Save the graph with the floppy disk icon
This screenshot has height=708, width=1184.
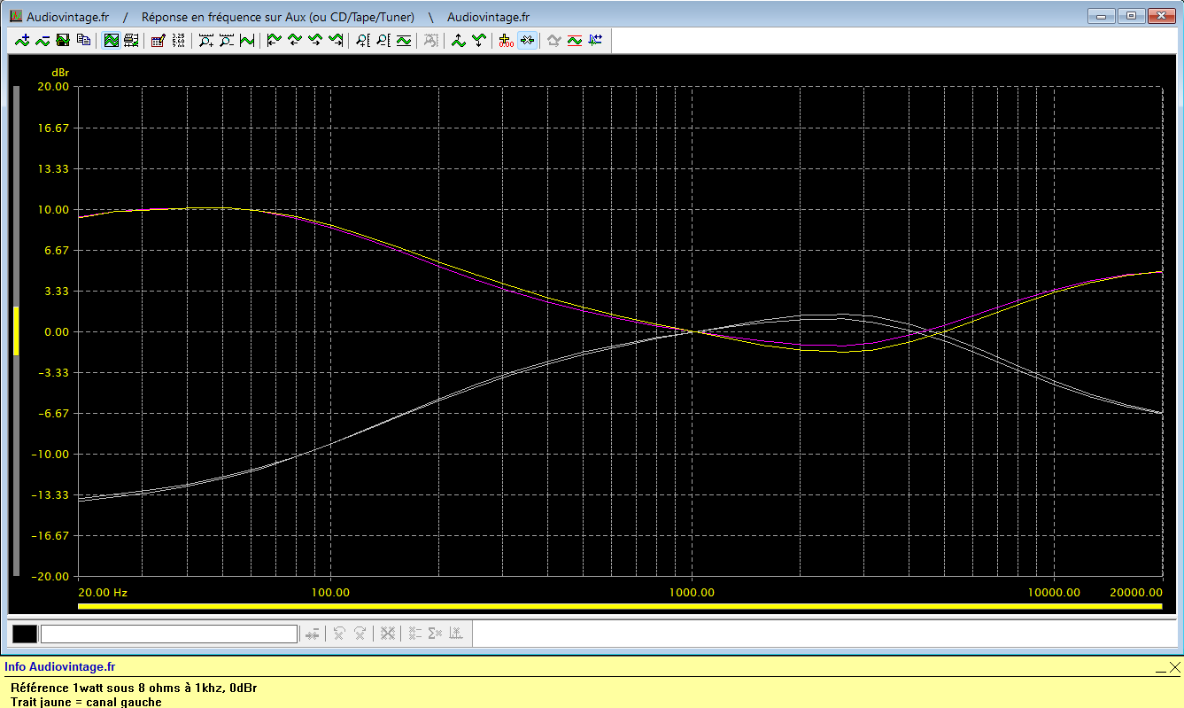point(63,40)
